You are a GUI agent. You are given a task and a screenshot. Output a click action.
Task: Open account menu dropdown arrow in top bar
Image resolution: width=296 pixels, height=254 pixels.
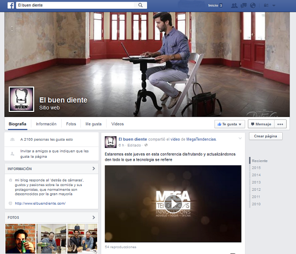point(274,5)
